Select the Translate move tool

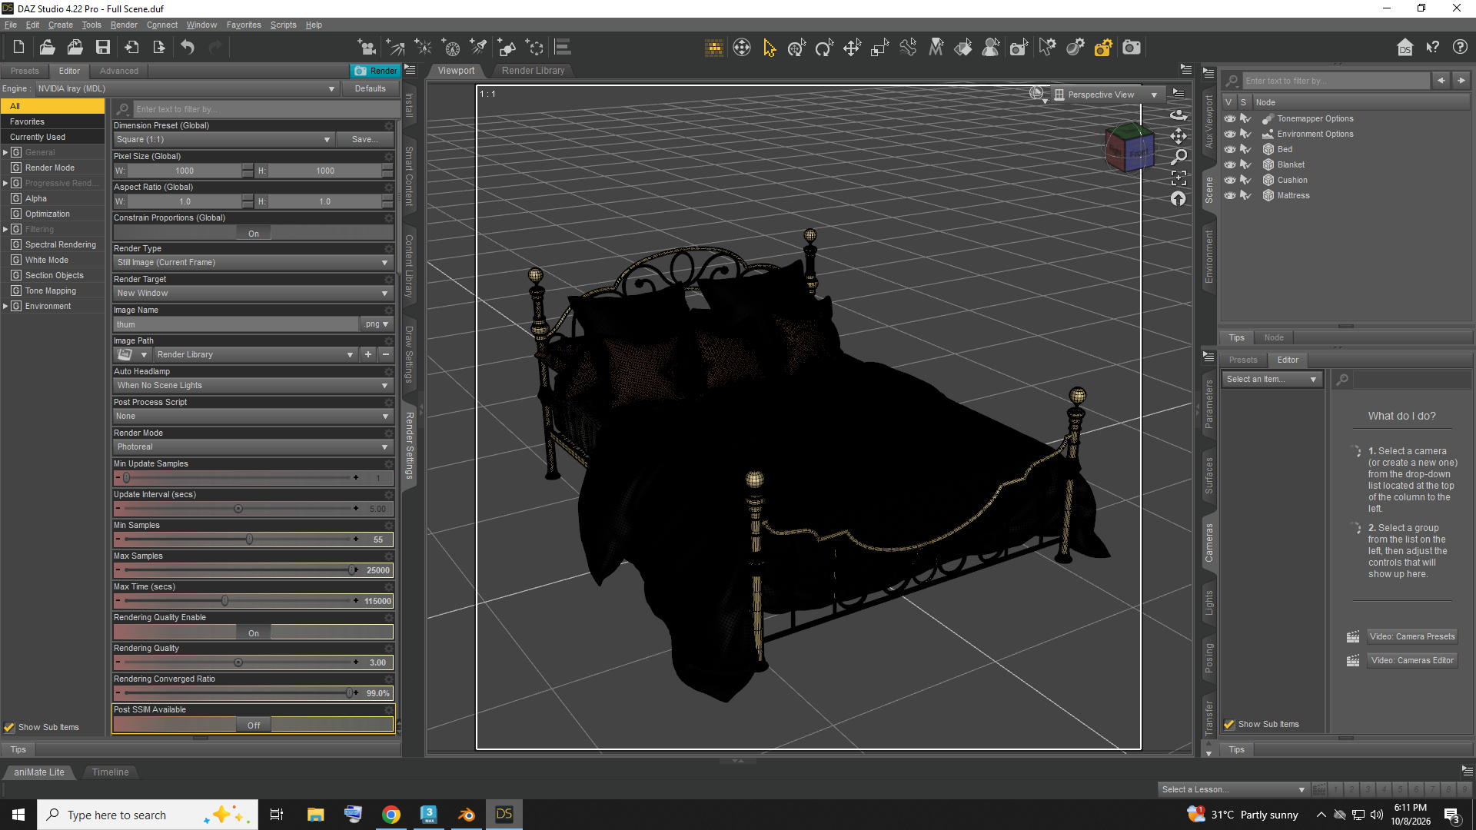tap(852, 48)
